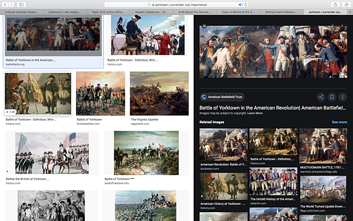The width and height of the screenshot is (353, 221).
Task: Open Defeat the British at Yorktown image
Action: [52, 153]
